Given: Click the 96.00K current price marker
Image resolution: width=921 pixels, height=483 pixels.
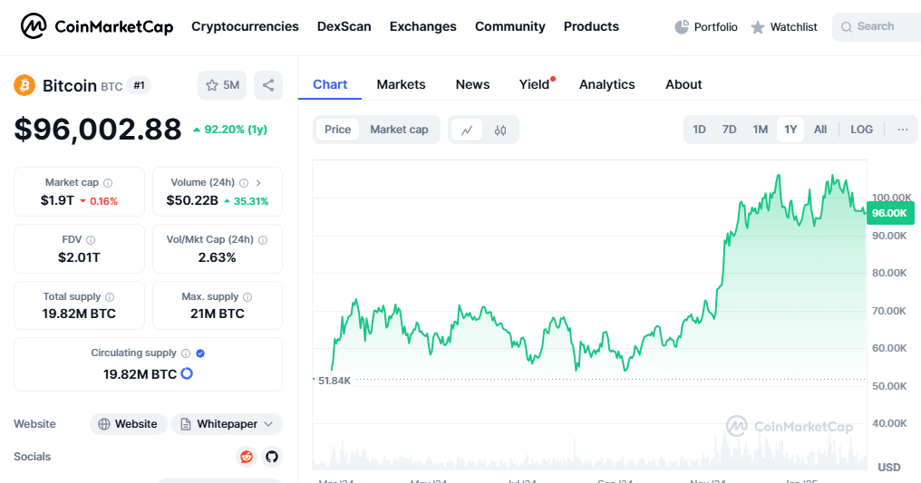Looking at the screenshot, I should point(890,213).
